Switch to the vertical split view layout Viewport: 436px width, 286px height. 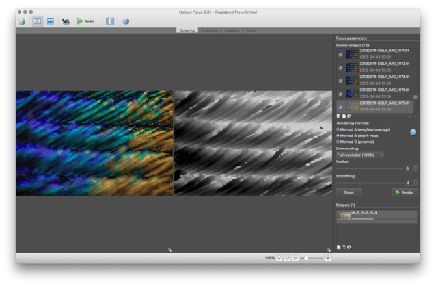(37, 21)
